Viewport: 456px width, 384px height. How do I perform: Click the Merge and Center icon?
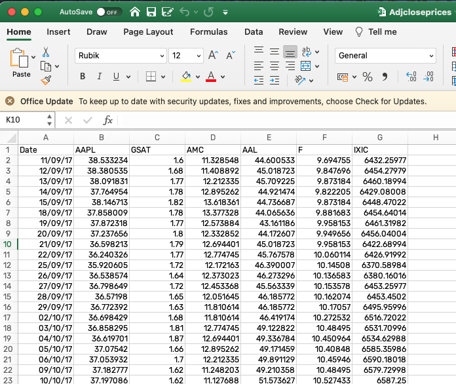click(305, 66)
